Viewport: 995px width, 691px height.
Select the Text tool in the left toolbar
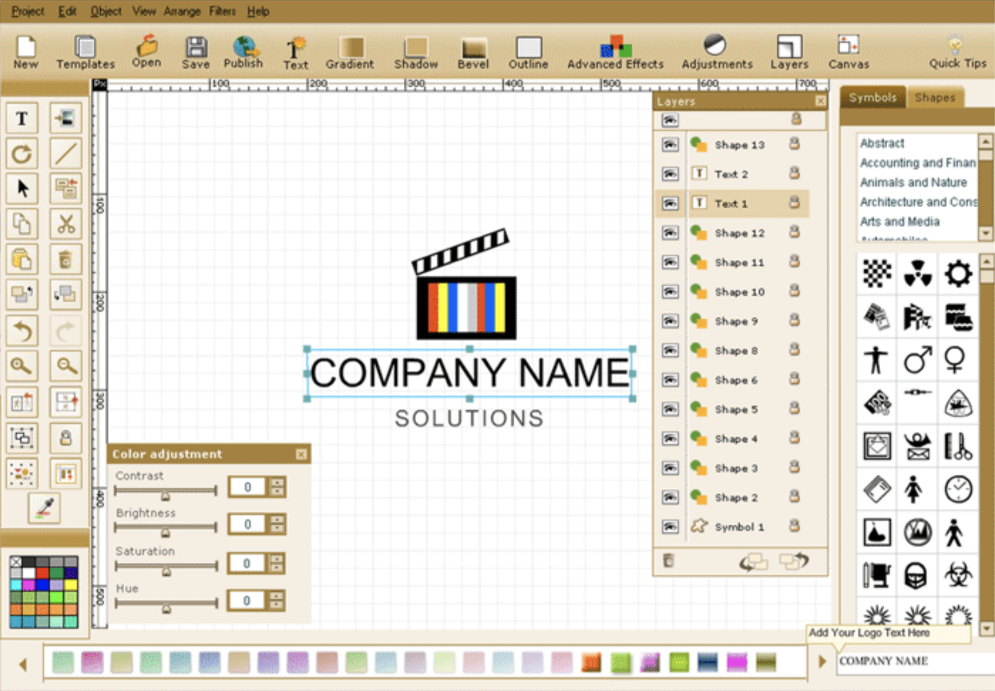click(22, 118)
